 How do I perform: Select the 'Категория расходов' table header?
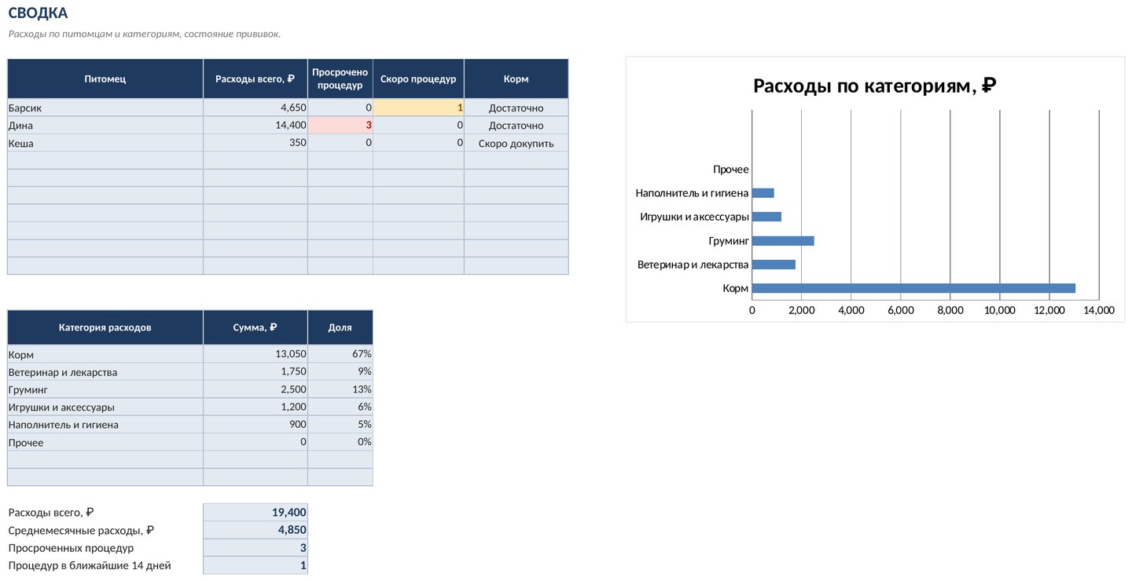pyautogui.click(x=105, y=327)
